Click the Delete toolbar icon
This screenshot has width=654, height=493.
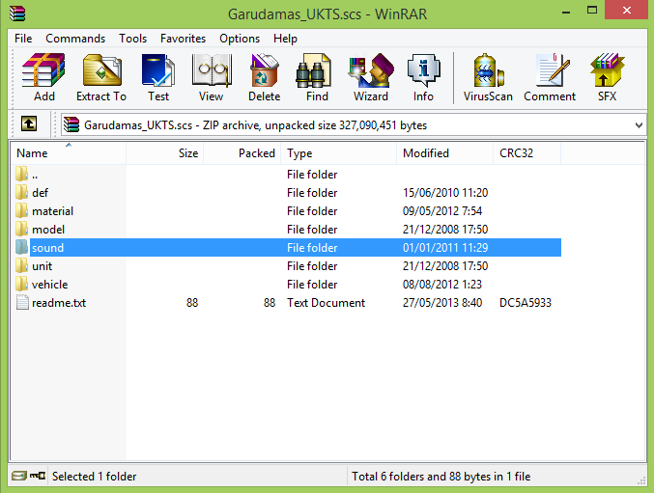click(x=264, y=77)
